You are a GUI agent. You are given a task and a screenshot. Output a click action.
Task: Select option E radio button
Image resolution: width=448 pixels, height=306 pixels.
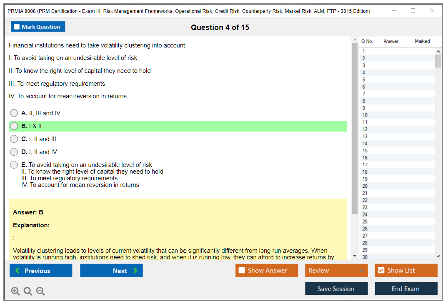pyautogui.click(x=14, y=165)
